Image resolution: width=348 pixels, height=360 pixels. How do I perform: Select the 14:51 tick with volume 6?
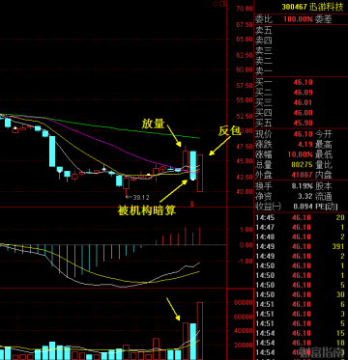pos(301,304)
